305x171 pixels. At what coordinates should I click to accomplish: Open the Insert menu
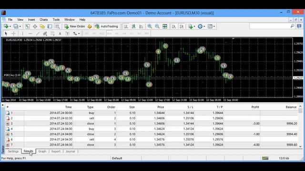coord(31,19)
